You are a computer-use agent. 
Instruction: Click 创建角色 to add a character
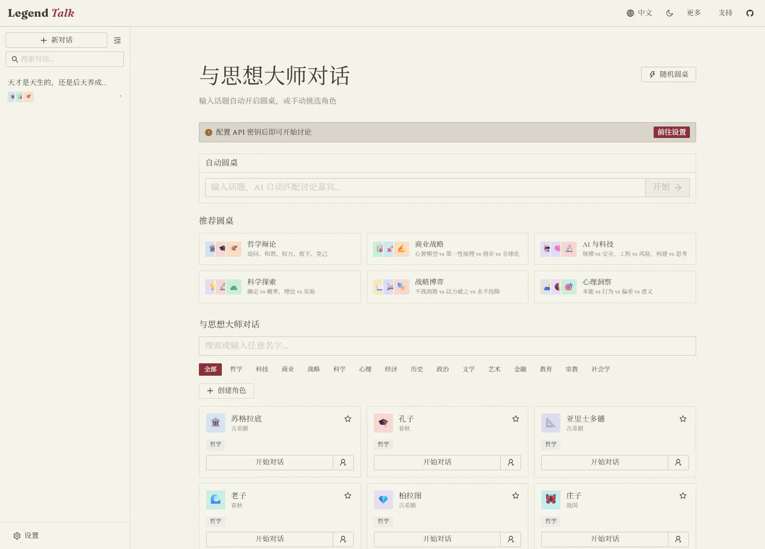click(x=226, y=391)
